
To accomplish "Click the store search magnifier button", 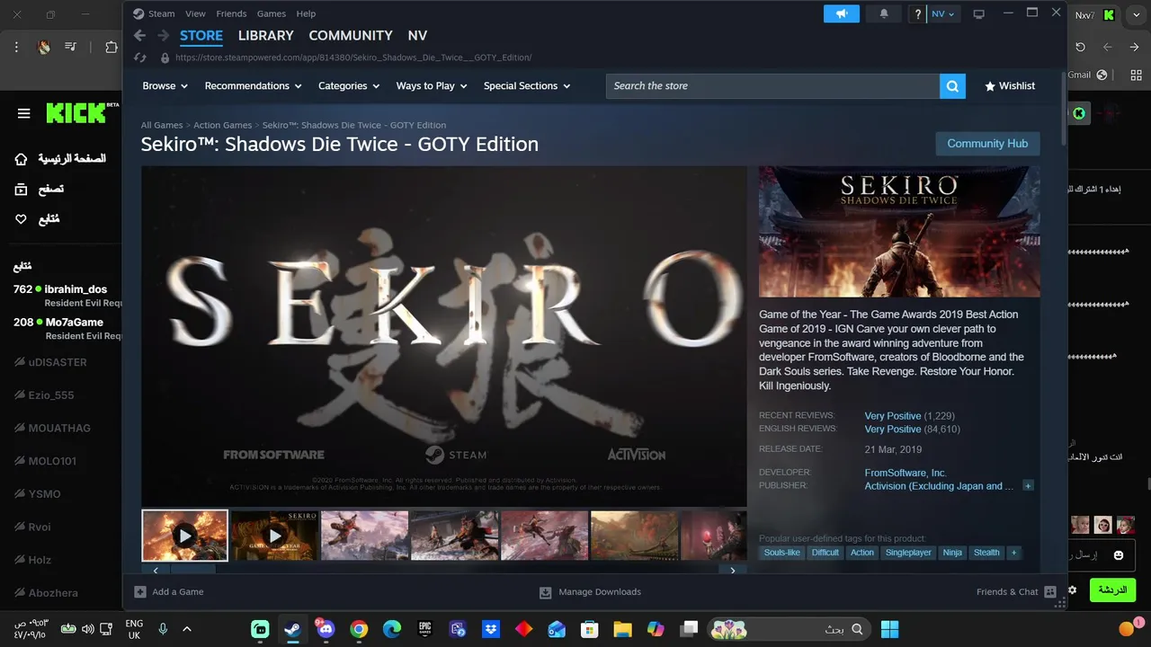I will click(x=952, y=86).
